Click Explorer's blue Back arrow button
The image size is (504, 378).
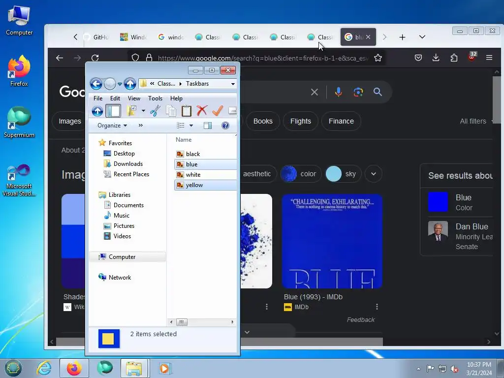(96, 84)
